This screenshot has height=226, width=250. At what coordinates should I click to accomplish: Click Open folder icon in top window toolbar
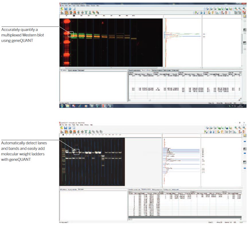62,9
